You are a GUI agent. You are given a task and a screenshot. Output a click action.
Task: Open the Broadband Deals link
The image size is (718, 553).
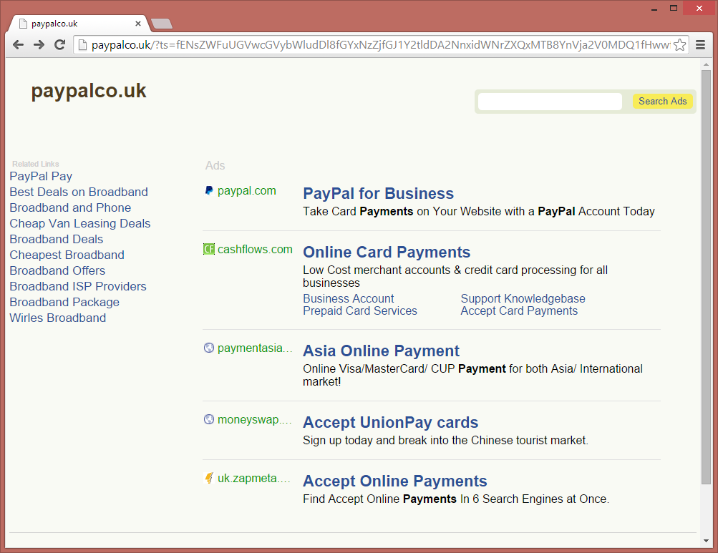click(57, 239)
